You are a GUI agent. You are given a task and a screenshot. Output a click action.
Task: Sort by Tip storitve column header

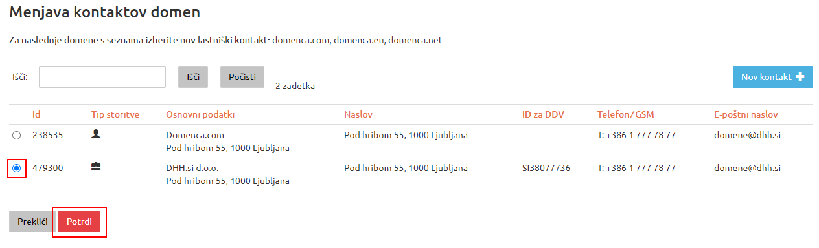coord(115,114)
